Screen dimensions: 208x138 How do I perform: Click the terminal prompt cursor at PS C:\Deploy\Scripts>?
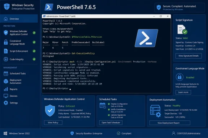point(70,89)
